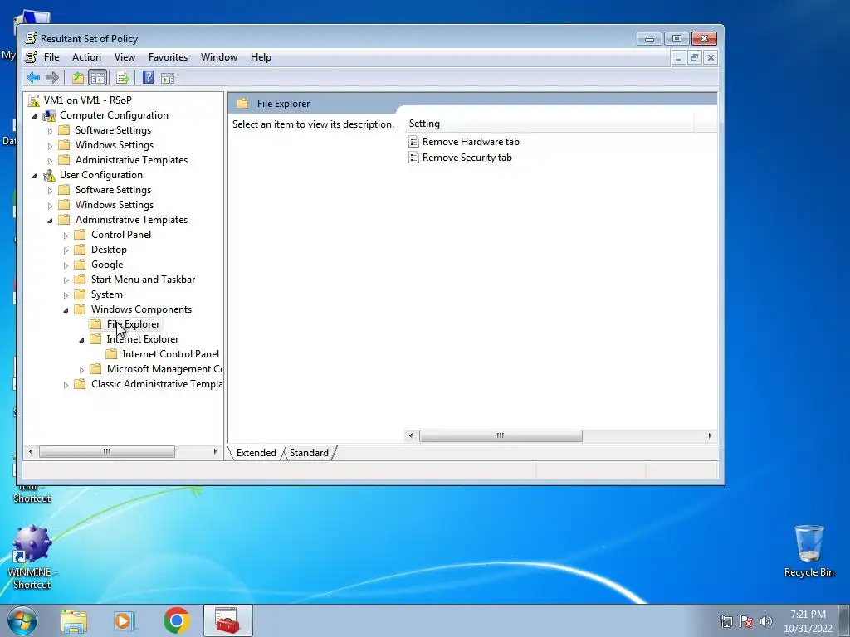
Task: Switch to the Standard tab
Action: point(309,453)
